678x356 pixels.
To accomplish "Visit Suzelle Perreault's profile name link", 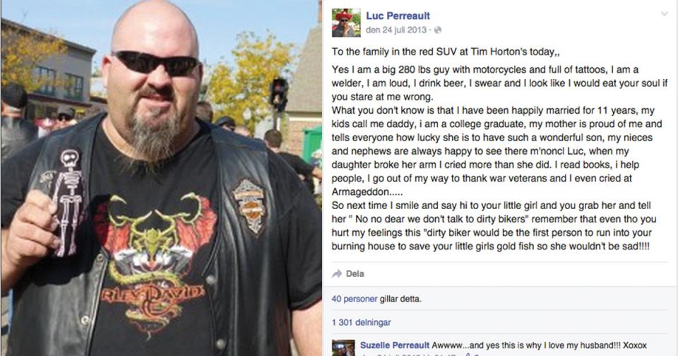I will pyautogui.click(x=395, y=345).
